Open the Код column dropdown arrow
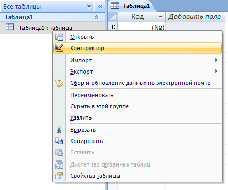228x190 pixels. coord(161,17)
